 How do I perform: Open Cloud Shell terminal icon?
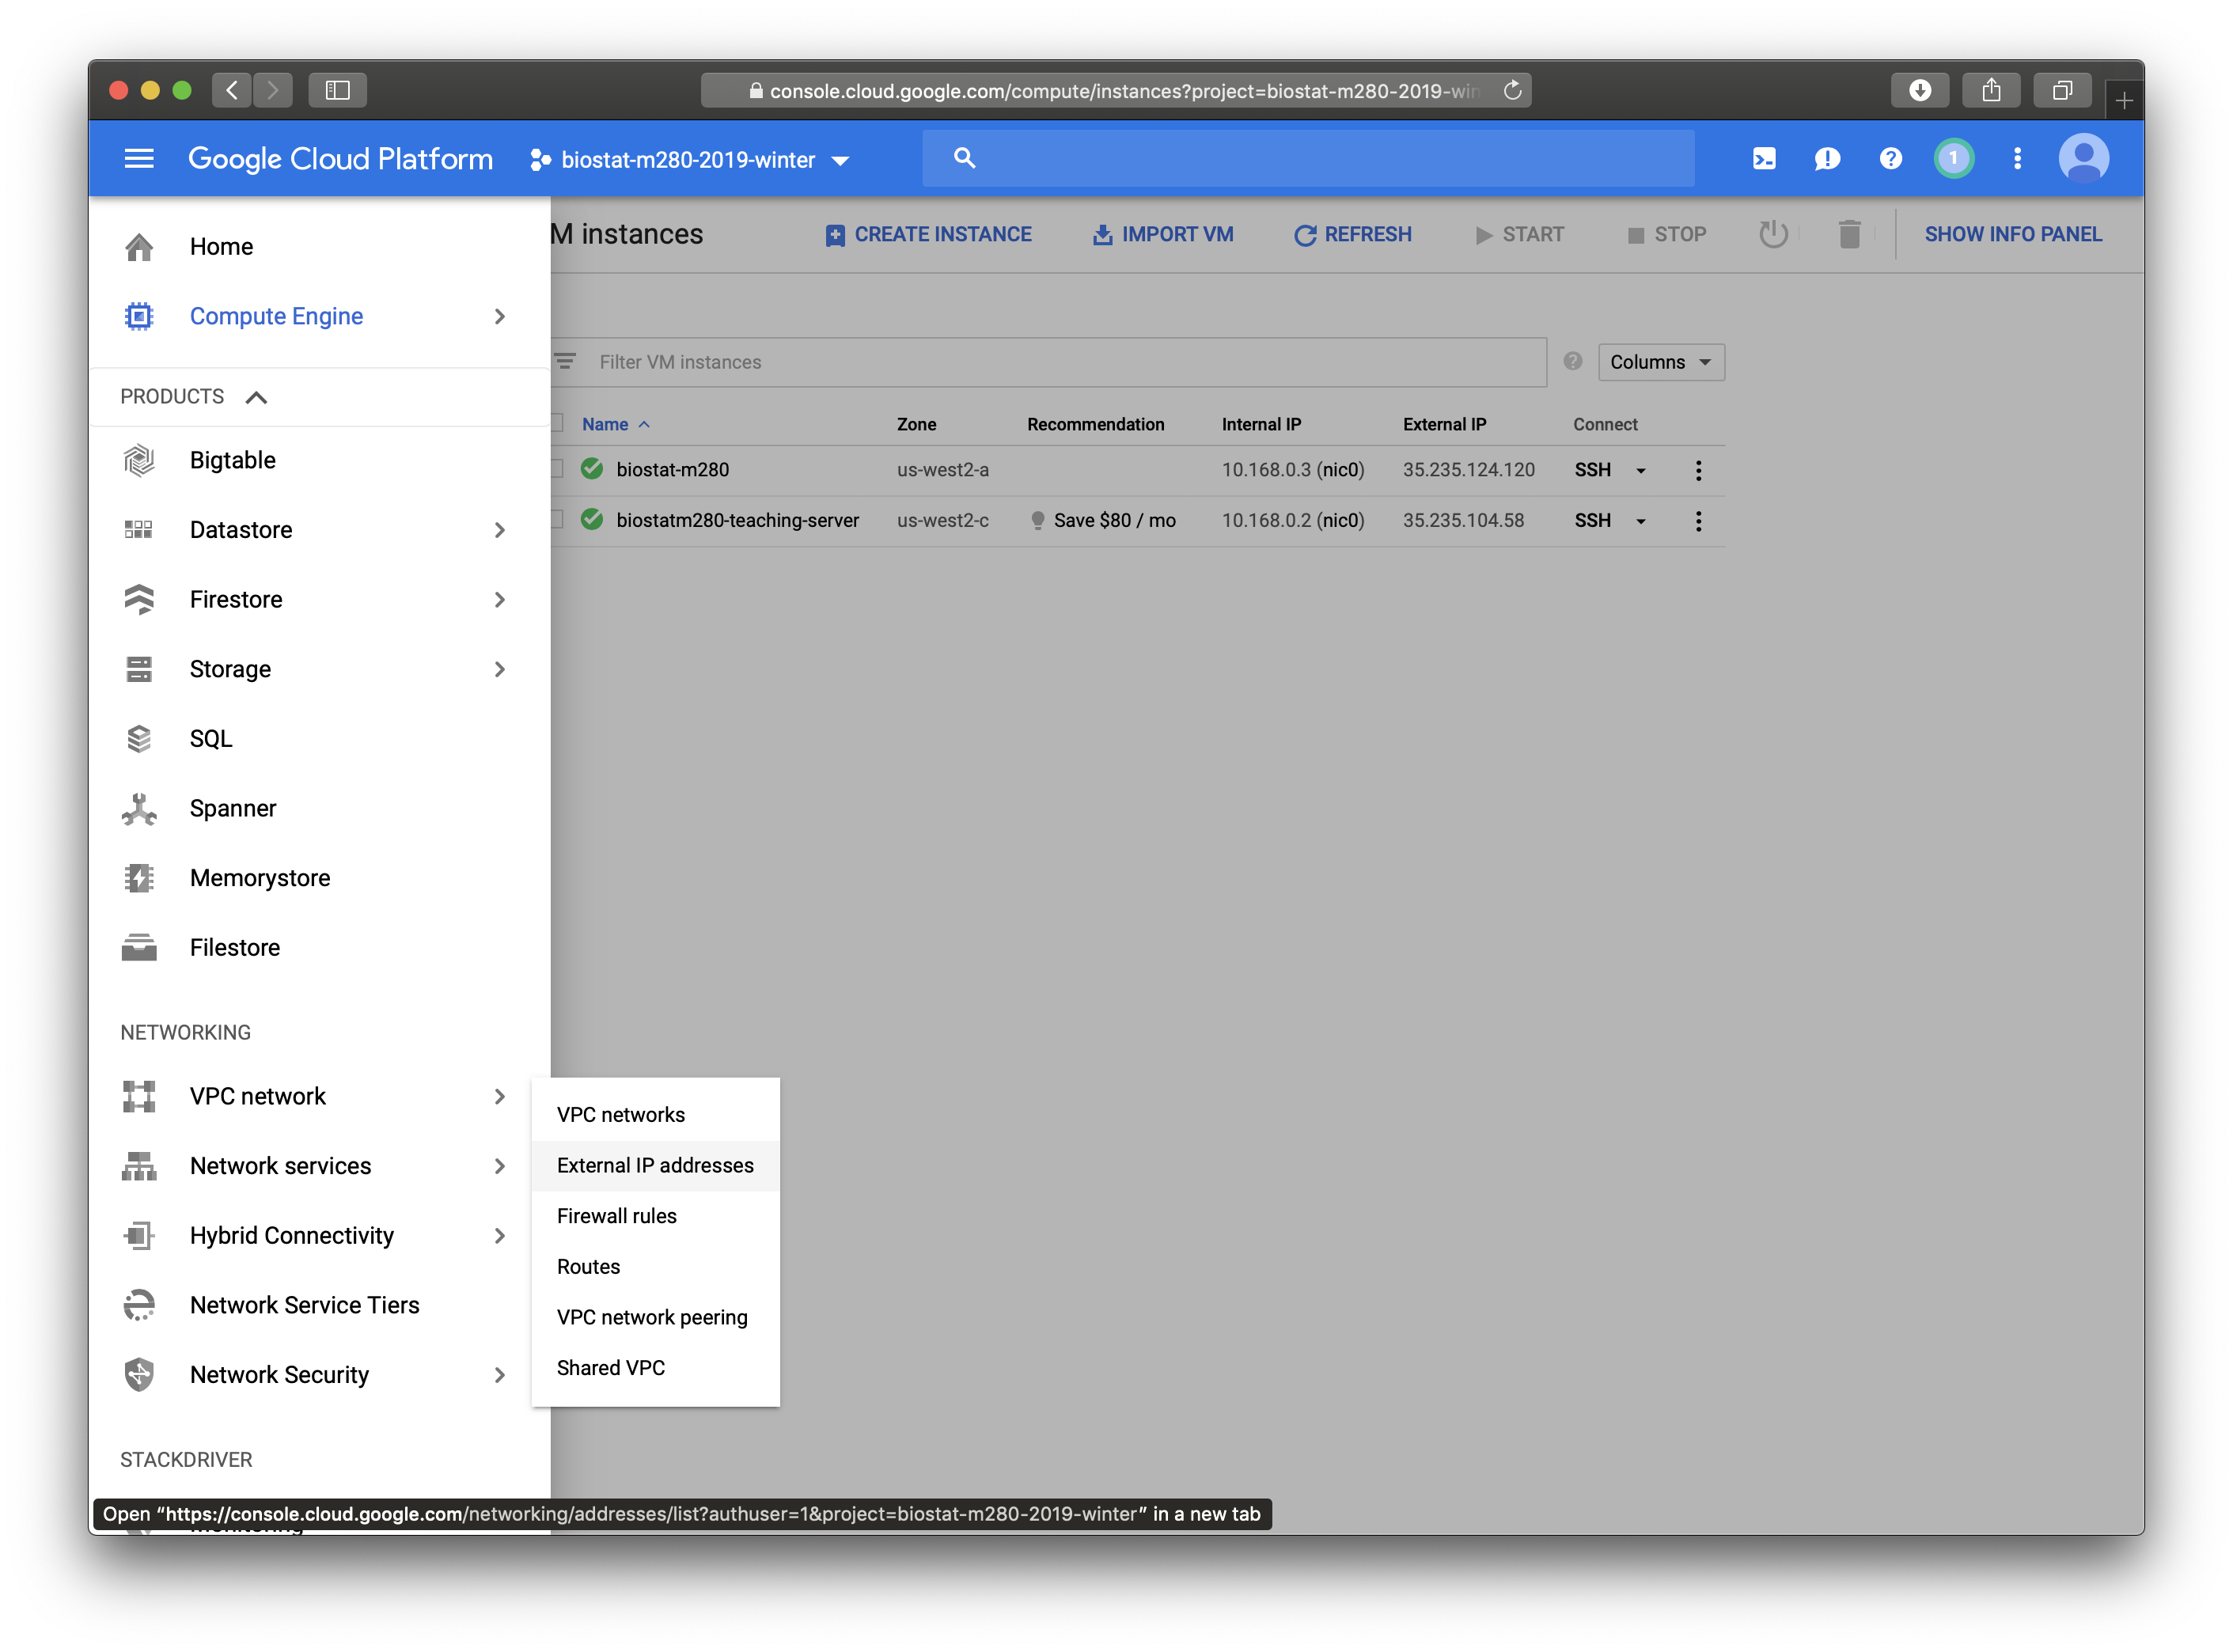(x=1764, y=158)
